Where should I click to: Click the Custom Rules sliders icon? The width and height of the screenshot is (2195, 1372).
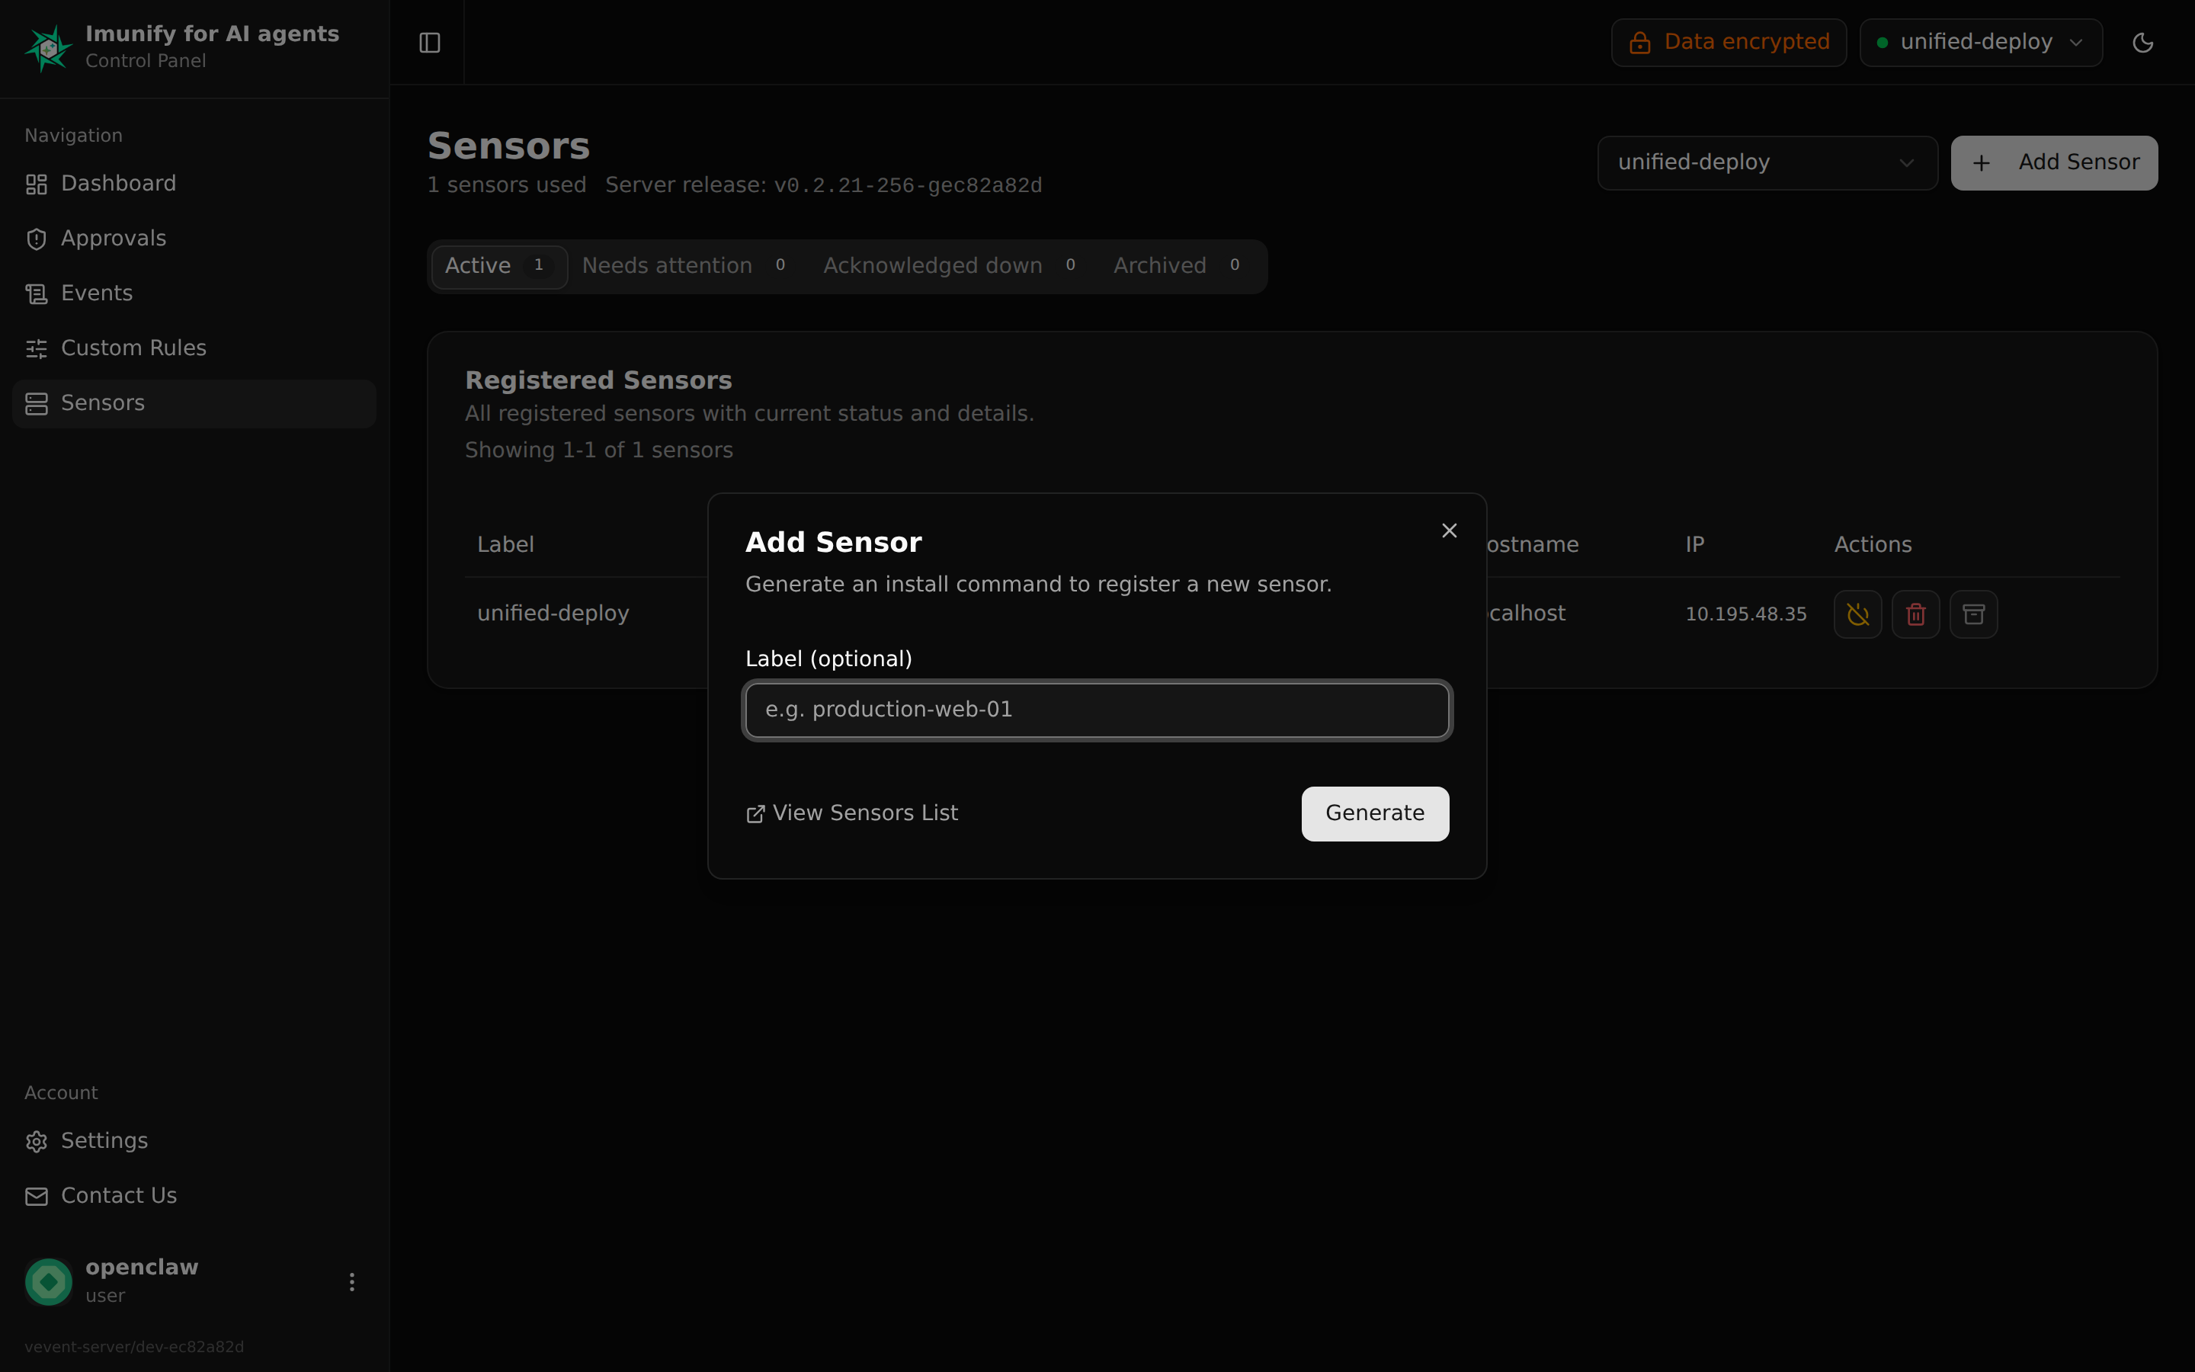(x=37, y=348)
